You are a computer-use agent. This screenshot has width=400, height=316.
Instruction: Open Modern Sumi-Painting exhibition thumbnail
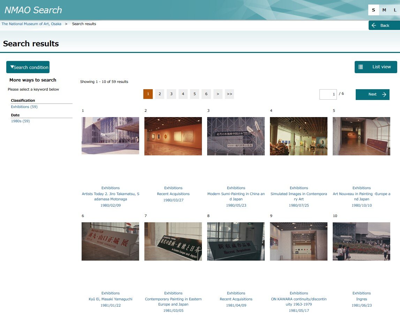[x=236, y=136]
